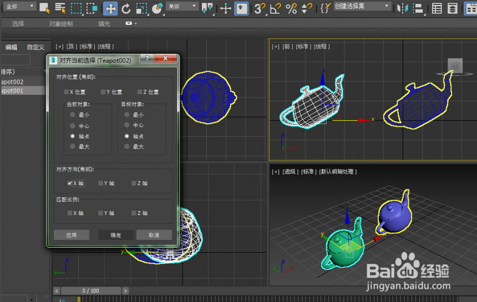Open the 自定义 menu in scene explorer

(35, 47)
